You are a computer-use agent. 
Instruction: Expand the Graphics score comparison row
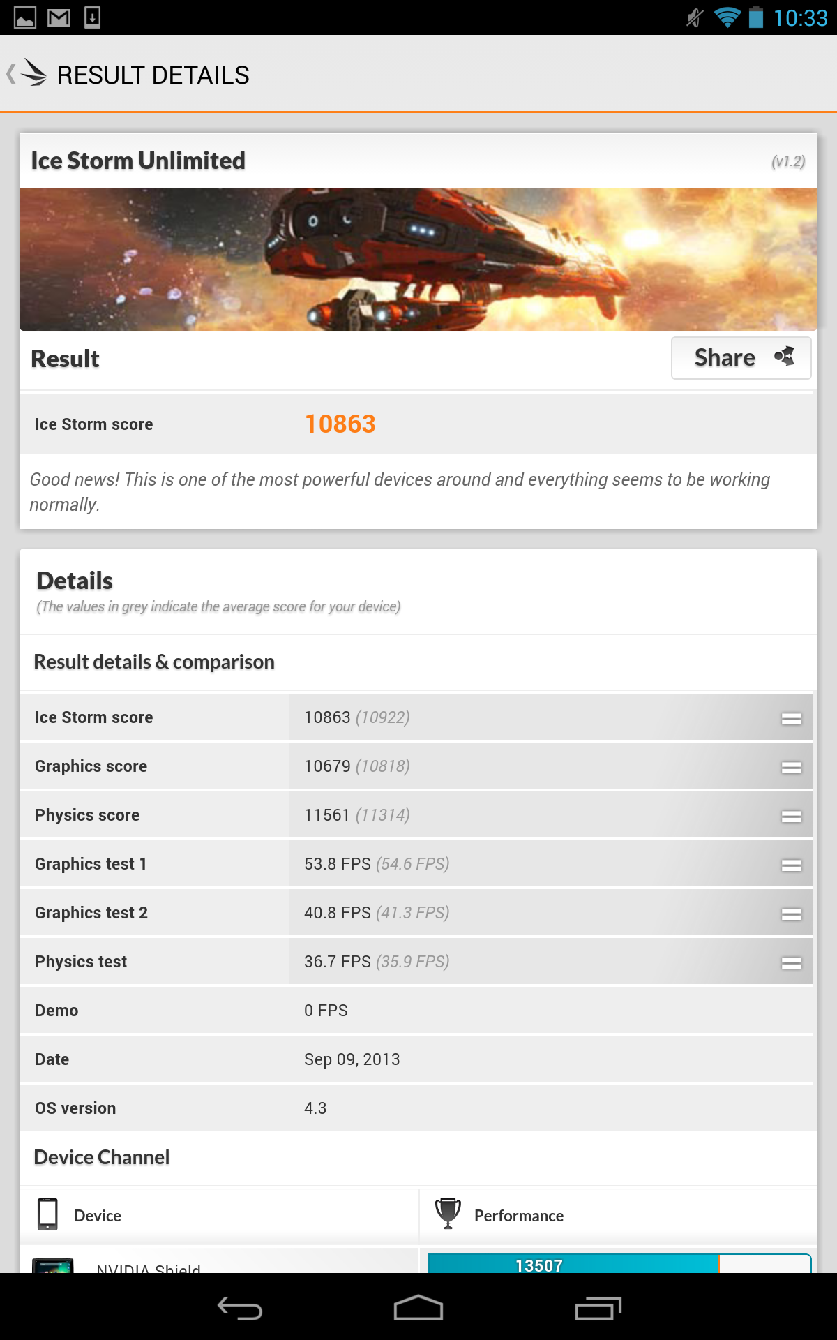click(791, 767)
